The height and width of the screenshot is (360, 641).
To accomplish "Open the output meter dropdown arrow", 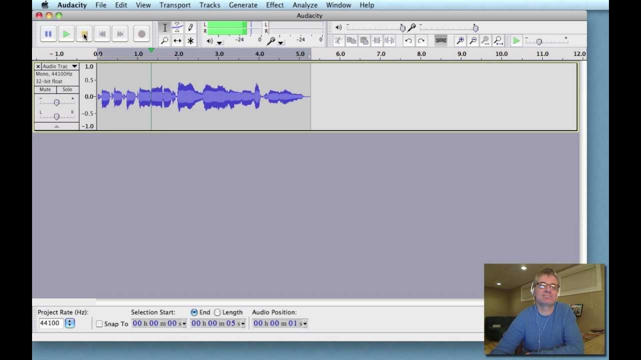I will click(x=219, y=42).
